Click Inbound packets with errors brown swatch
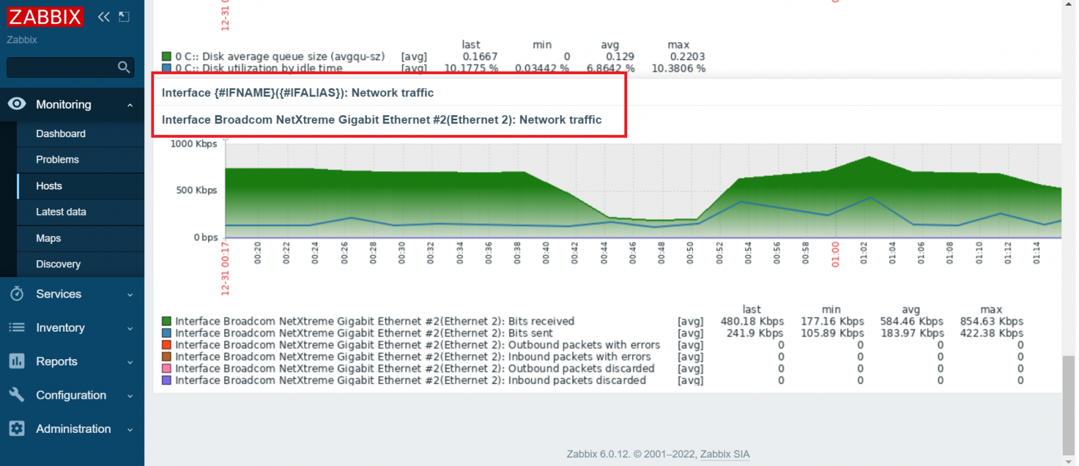1079x466 pixels. 167,357
